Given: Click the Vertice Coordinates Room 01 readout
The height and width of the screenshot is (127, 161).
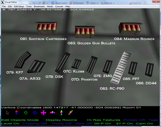Looking at the screenshot, I should (71, 108).
